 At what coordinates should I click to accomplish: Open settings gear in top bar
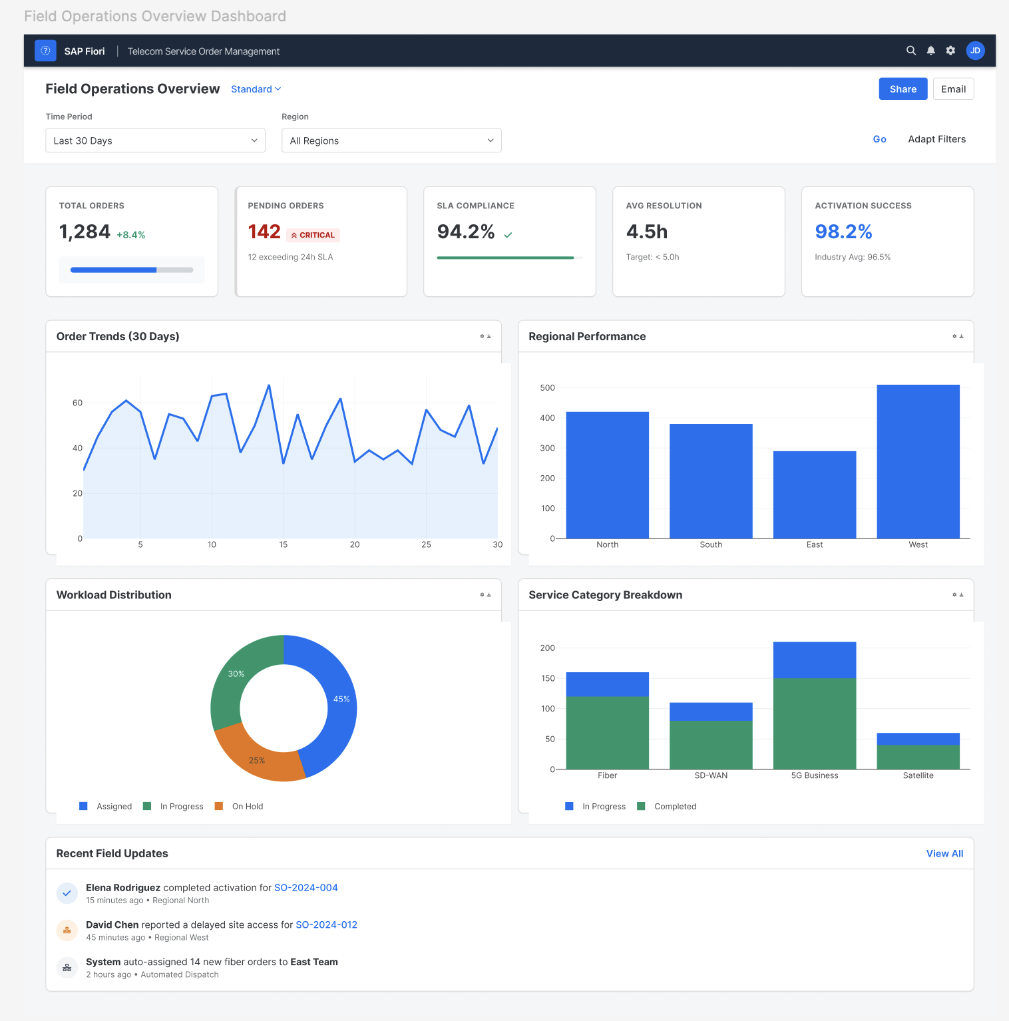(950, 51)
